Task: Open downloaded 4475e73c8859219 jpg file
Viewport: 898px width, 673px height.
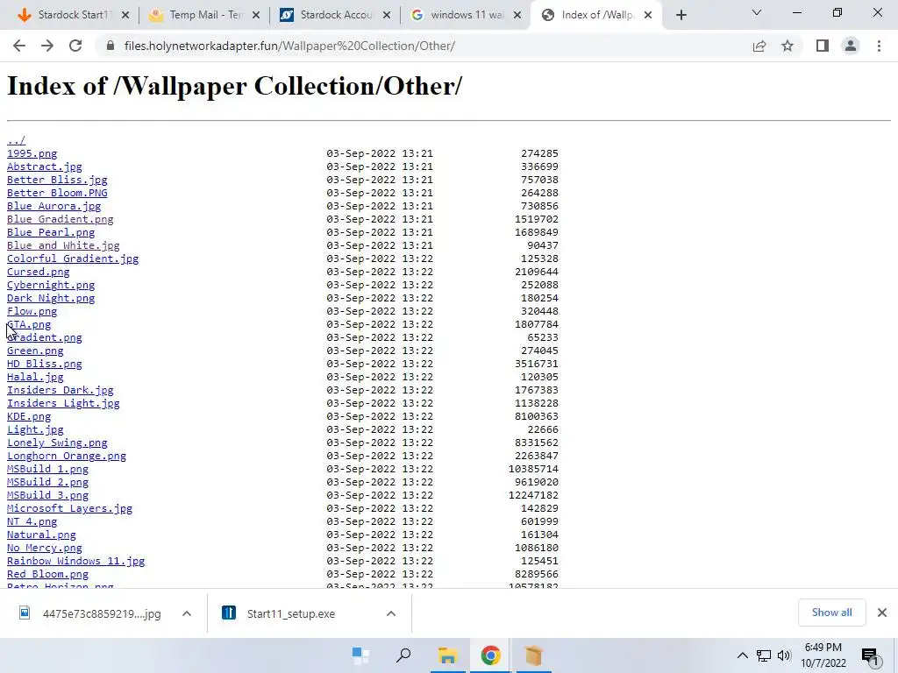Action: coord(91,613)
